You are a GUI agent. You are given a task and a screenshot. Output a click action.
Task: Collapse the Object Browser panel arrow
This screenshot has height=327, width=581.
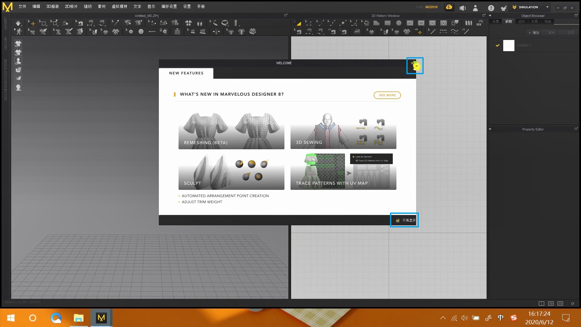pos(490,15)
